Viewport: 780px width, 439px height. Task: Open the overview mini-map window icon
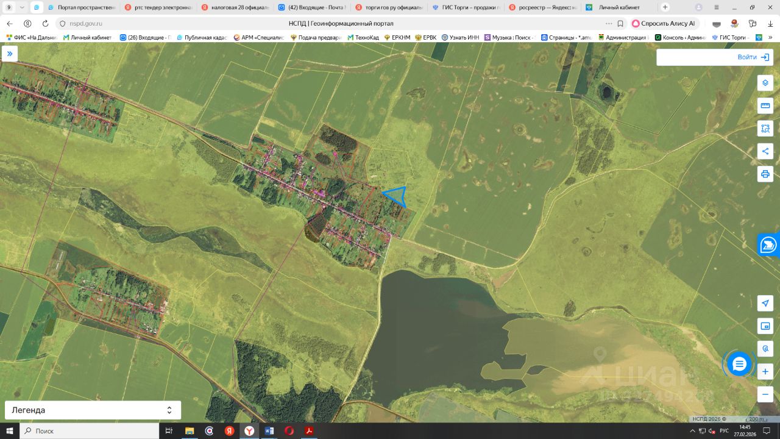[765, 326]
